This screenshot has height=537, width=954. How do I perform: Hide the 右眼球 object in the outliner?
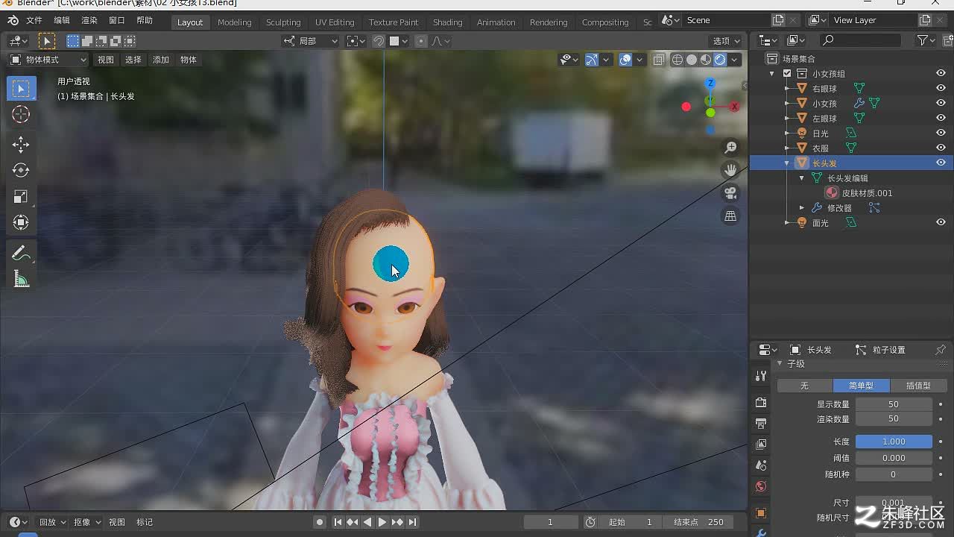click(x=941, y=88)
